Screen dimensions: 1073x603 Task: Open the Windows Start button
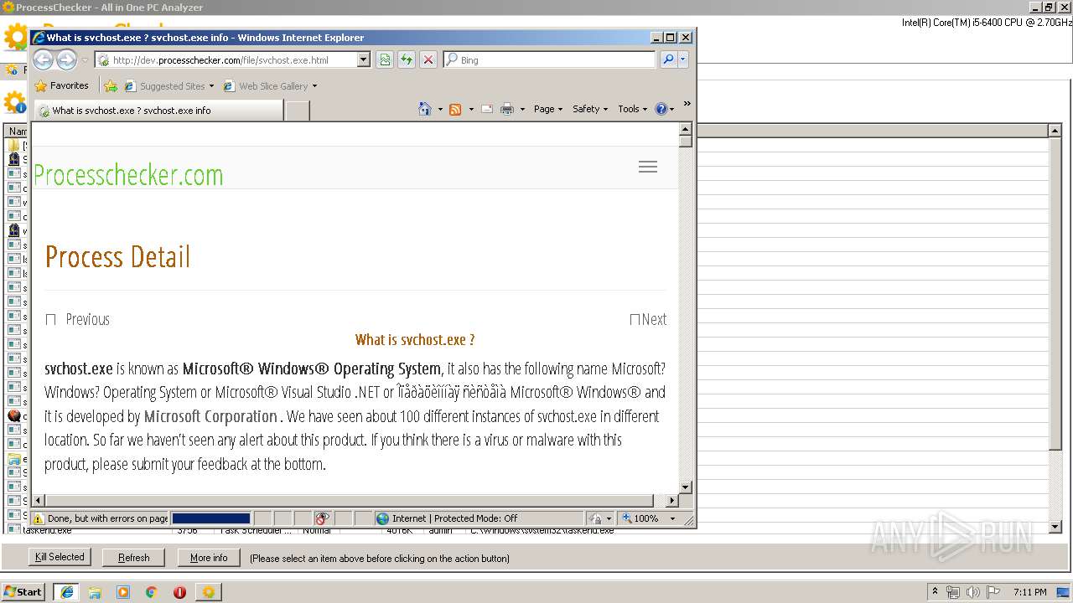click(x=23, y=591)
